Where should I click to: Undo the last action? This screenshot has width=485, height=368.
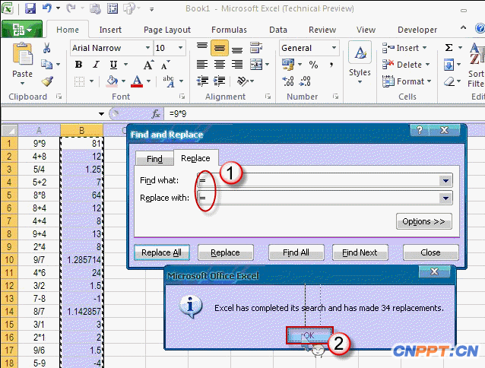coord(46,8)
